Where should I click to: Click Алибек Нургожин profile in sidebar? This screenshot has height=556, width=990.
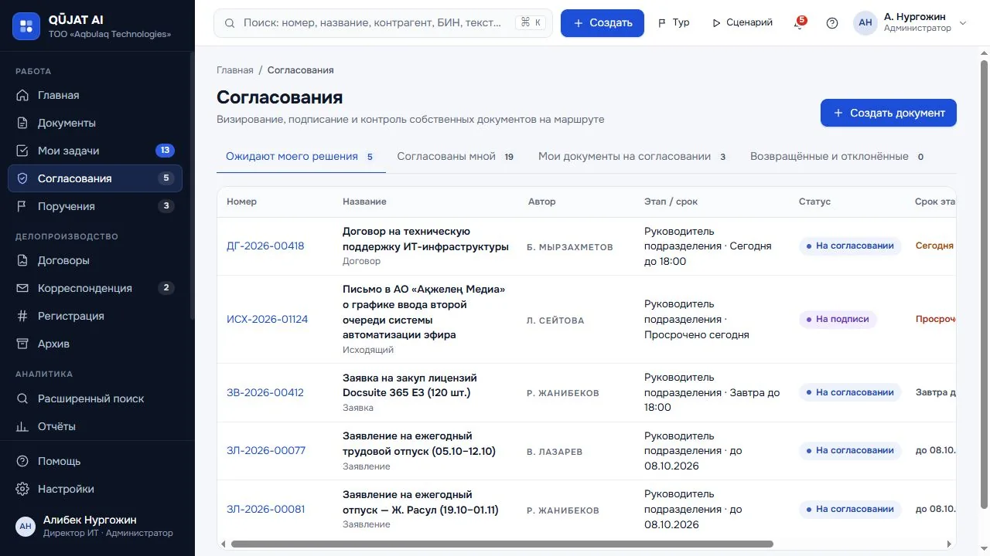click(x=97, y=526)
